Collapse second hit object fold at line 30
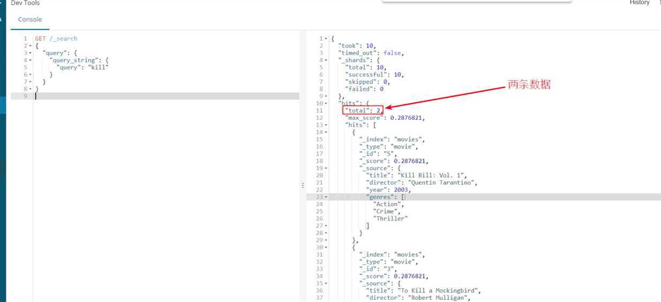661x302 pixels. pos(326,247)
